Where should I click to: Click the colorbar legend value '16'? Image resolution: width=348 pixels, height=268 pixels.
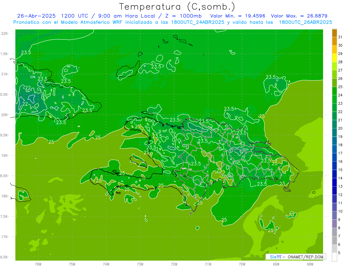pos(340,162)
